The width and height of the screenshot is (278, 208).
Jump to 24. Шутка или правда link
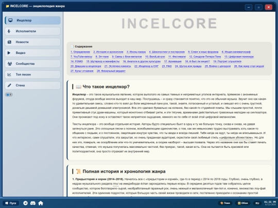pyautogui.click(x=188, y=66)
